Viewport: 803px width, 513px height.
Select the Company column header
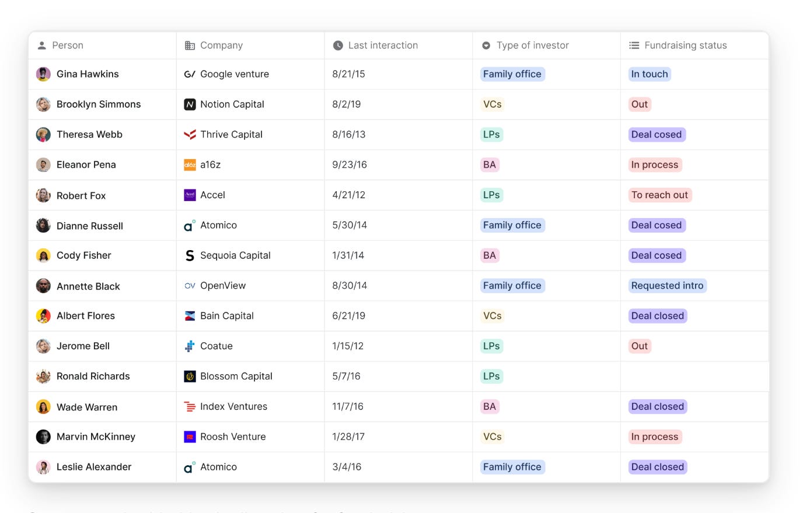(x=250, y=45)
